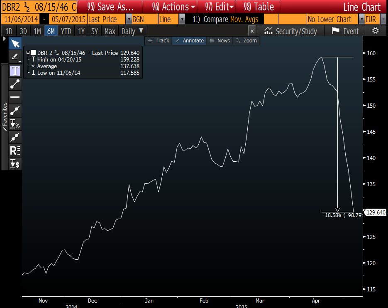Click the Last Price field
This screenshot has height=308, width=388.
106,19
